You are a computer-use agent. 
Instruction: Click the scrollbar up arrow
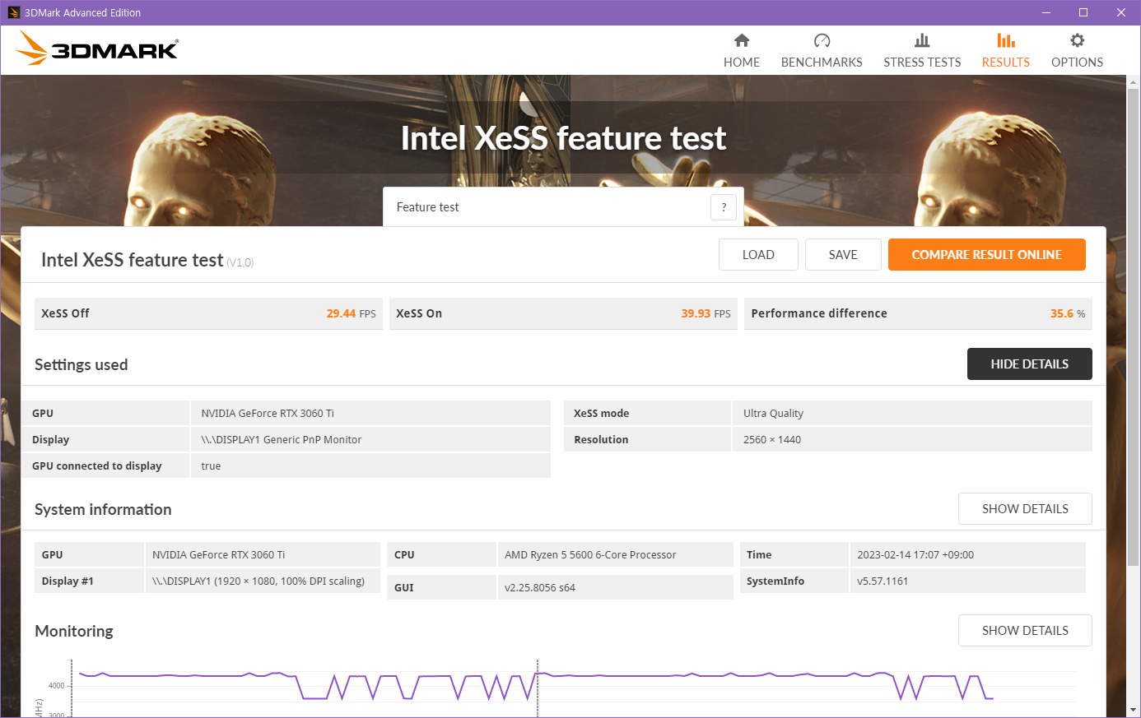1134,82
